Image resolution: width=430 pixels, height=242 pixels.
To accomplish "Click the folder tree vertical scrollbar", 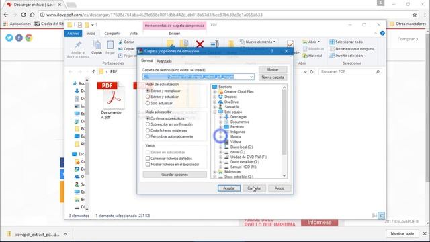I will tap(284, 132).
